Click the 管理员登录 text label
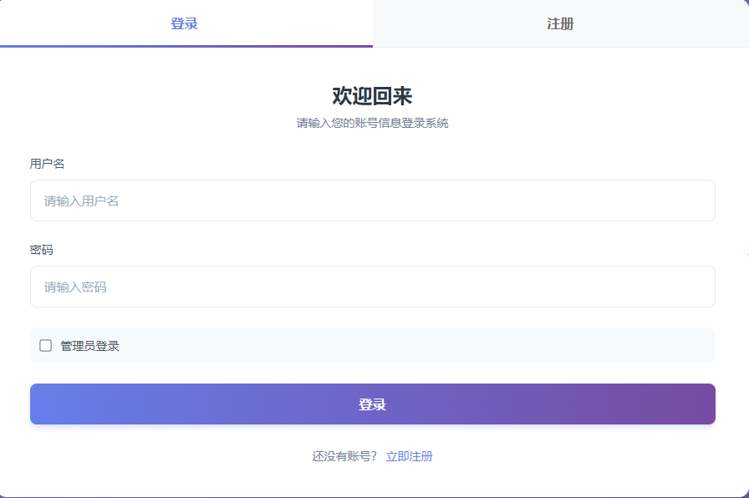The width and height of the screenshot is (749, 498). pos(88,345)
